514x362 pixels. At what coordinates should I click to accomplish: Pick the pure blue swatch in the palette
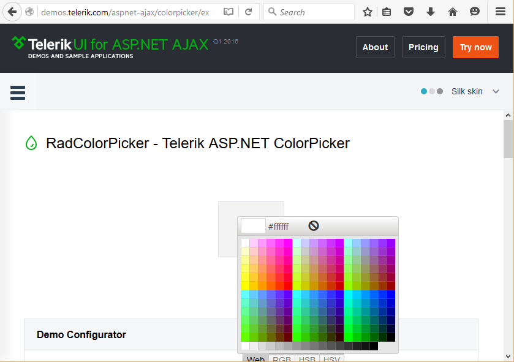[391, 294]
